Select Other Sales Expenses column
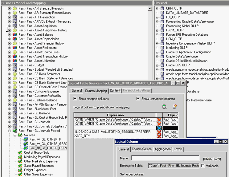The image size is (229, 177). 39,174
